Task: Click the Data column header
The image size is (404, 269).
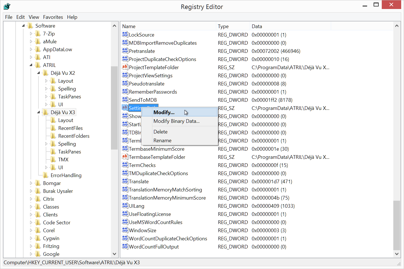Action: 290,26
